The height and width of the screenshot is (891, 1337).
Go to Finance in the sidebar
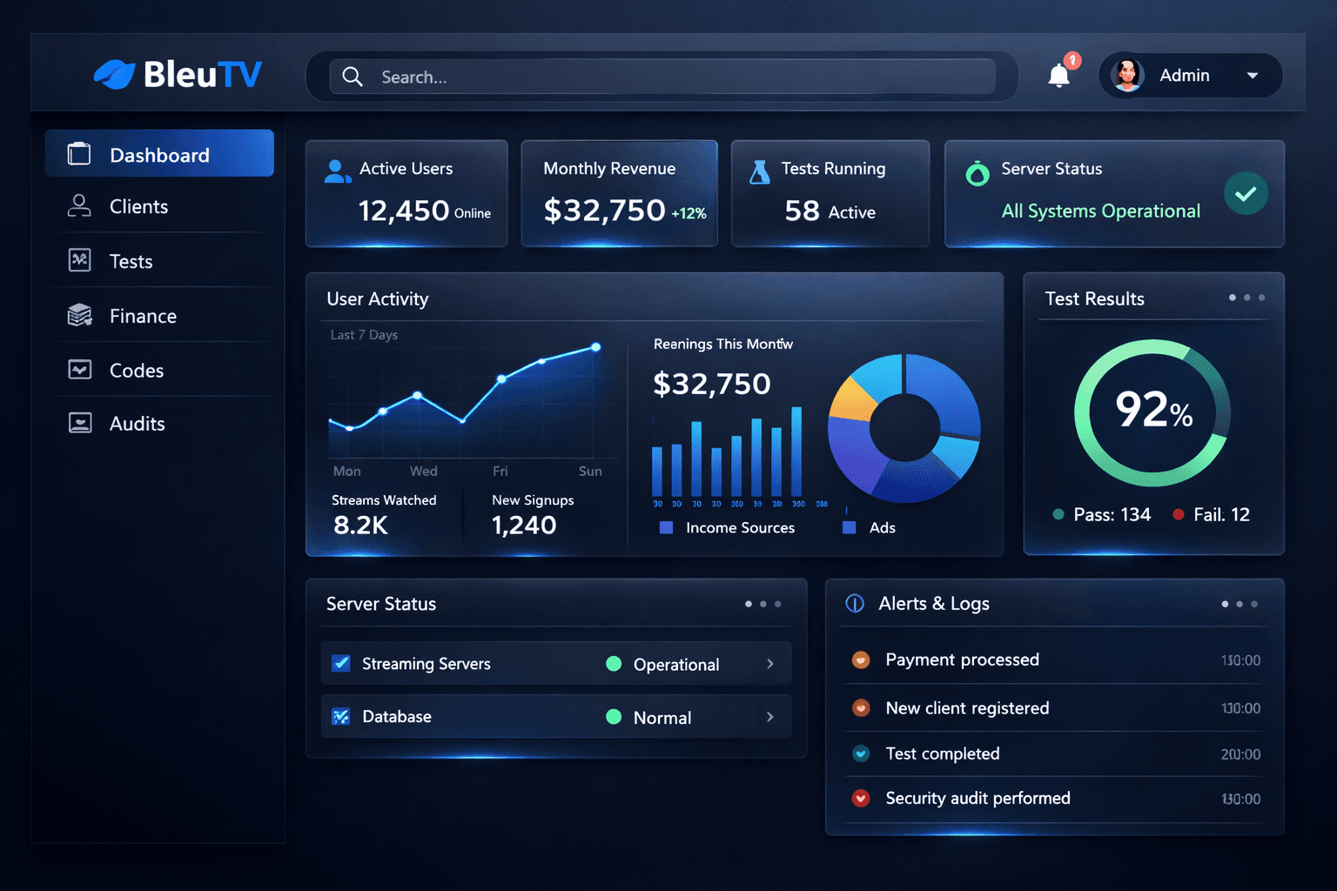pyautogui.click(x=143, y=317)
